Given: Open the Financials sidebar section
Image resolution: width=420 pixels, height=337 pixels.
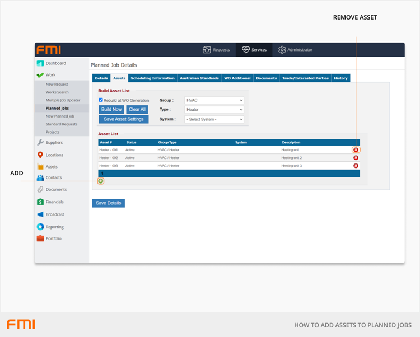Looking at the screenshot, I should [54, 202].
